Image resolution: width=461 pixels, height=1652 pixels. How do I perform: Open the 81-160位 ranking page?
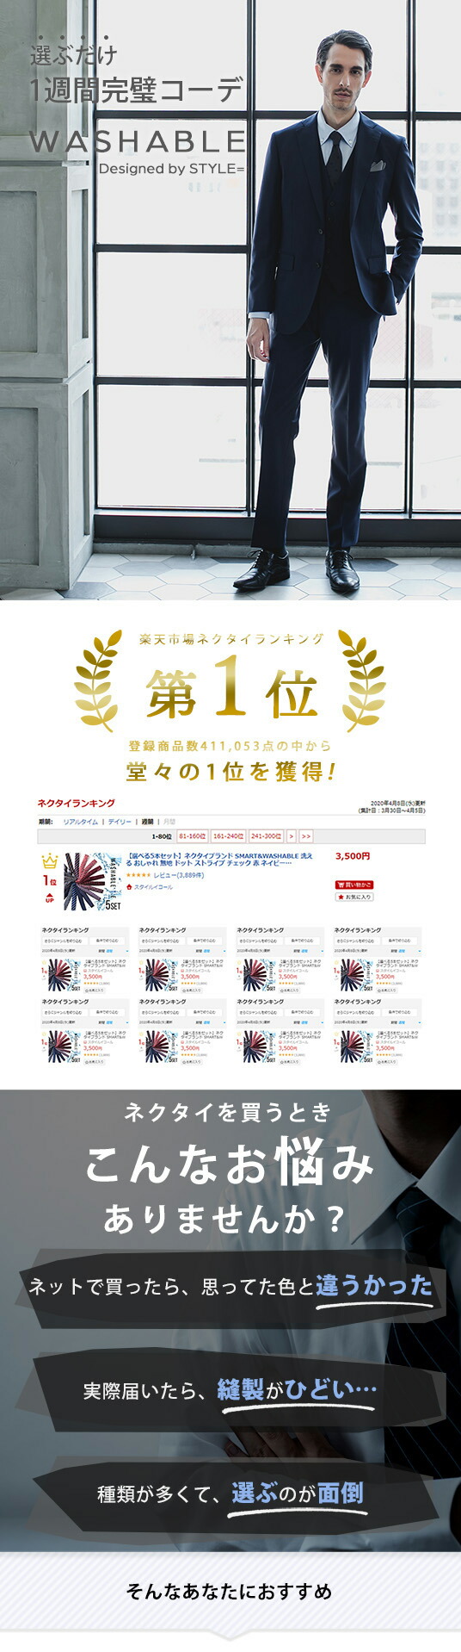193,836
